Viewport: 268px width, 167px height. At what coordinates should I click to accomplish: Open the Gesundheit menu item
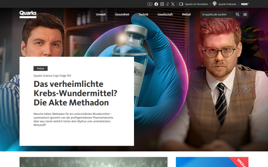tap(122, 15)
